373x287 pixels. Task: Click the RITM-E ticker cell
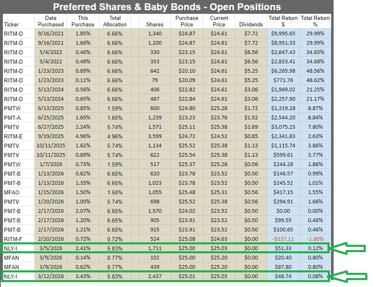click(13, 136)
